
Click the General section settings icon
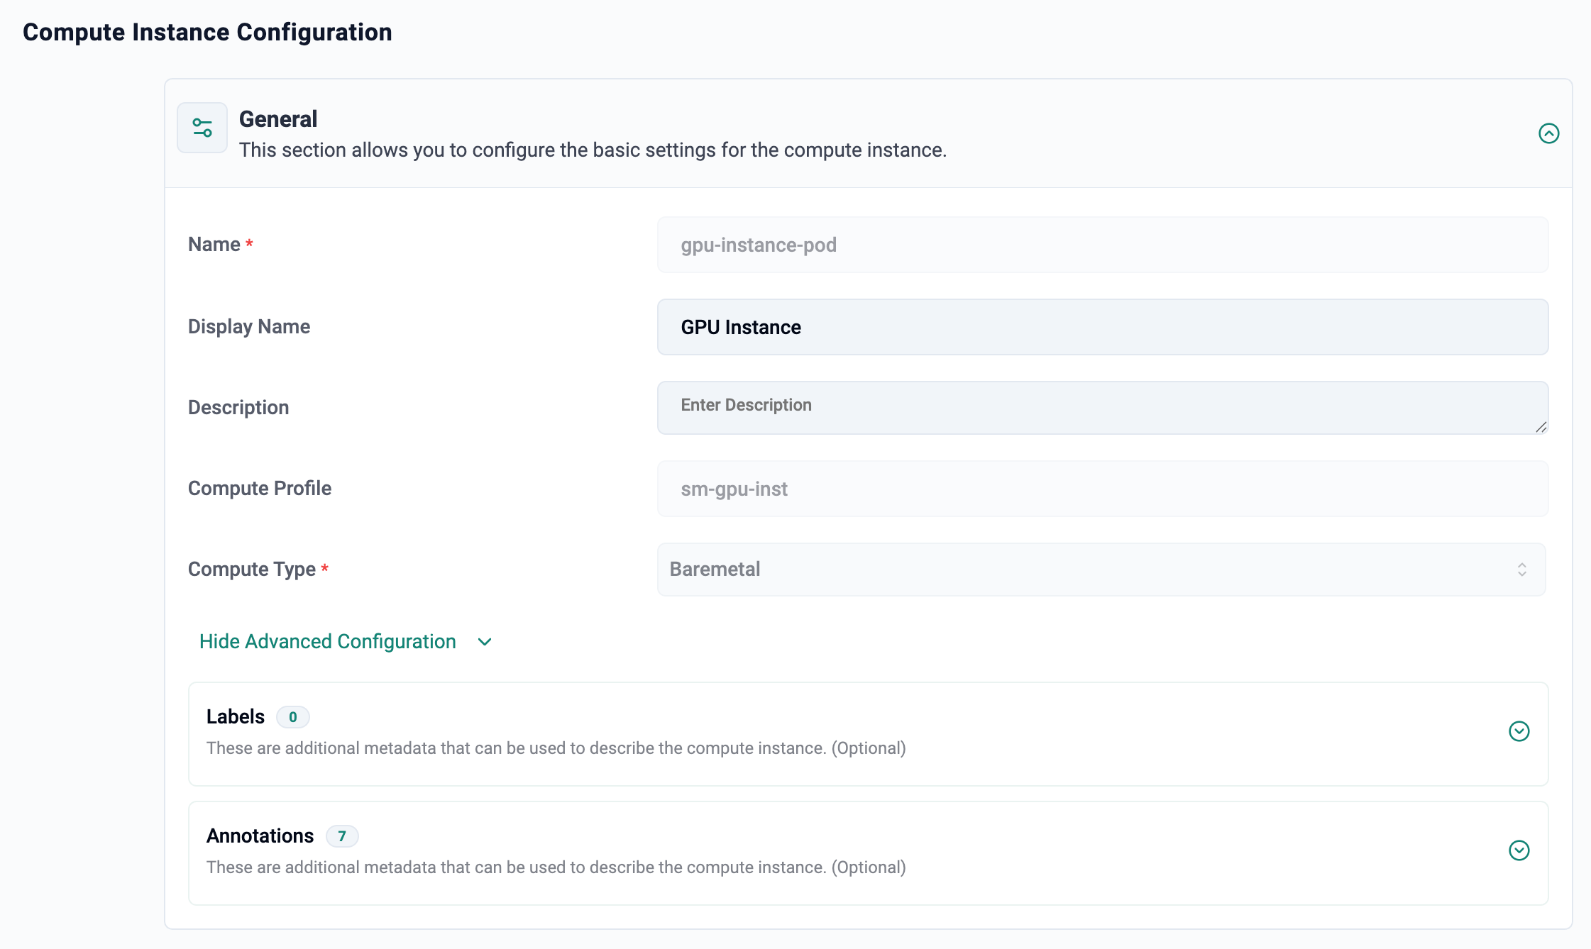(x=202, y=127)
